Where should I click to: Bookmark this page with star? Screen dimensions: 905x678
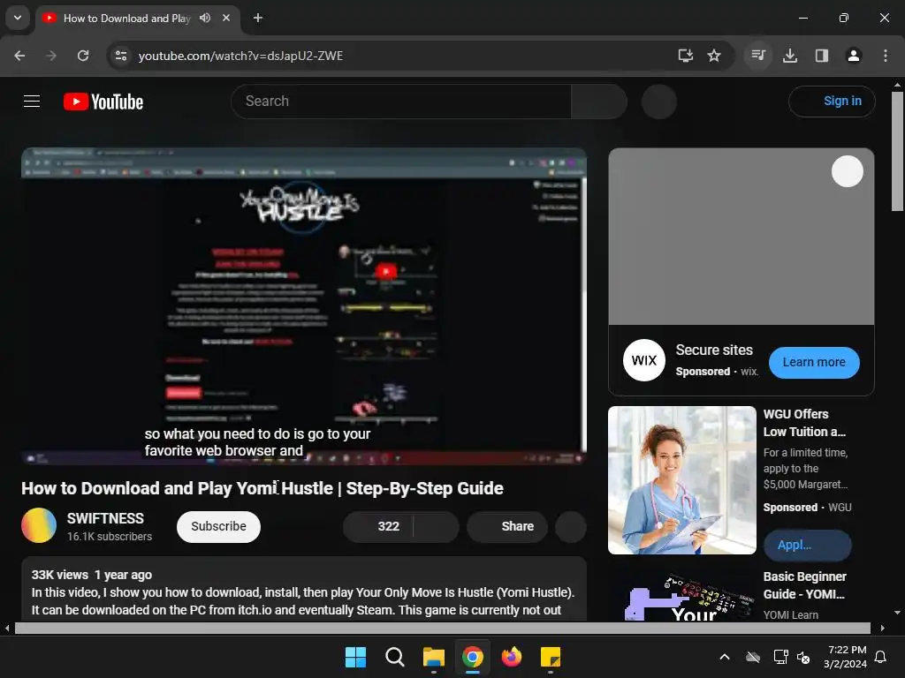(714, 56)
